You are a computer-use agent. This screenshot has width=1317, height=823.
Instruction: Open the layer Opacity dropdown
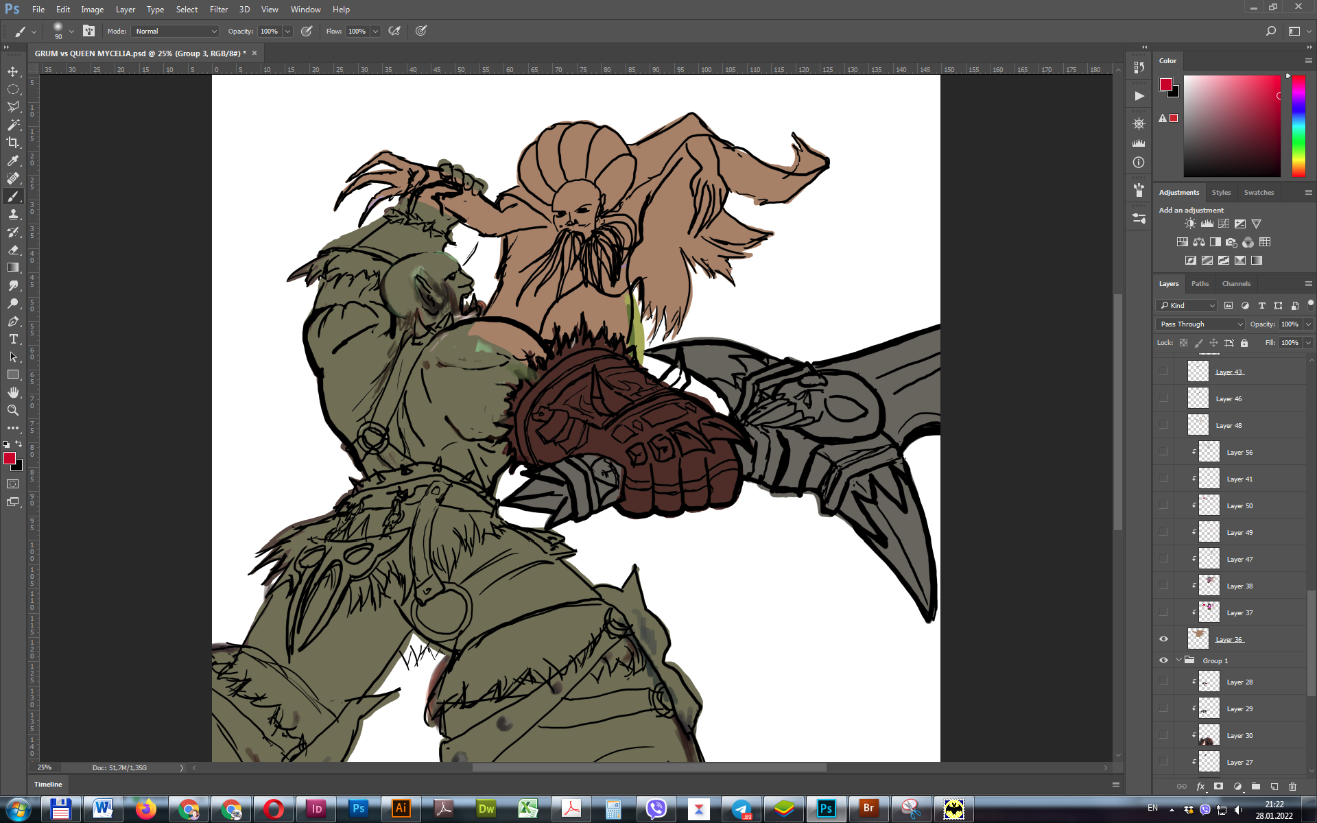(x=1308, y=324)
